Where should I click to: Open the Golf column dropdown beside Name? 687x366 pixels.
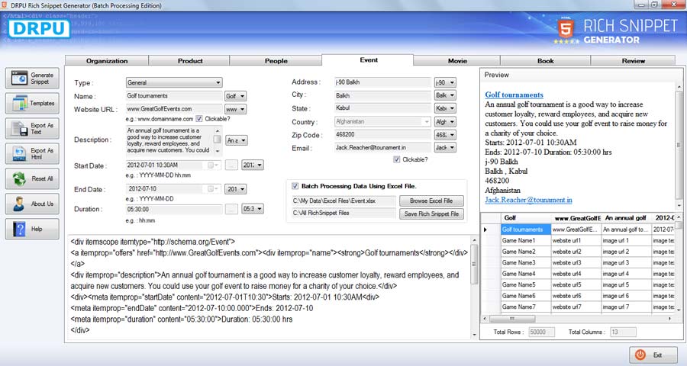(x=235, y=96)
